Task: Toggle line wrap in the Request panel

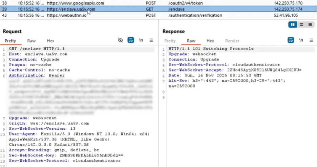Action: click(131, 40)
